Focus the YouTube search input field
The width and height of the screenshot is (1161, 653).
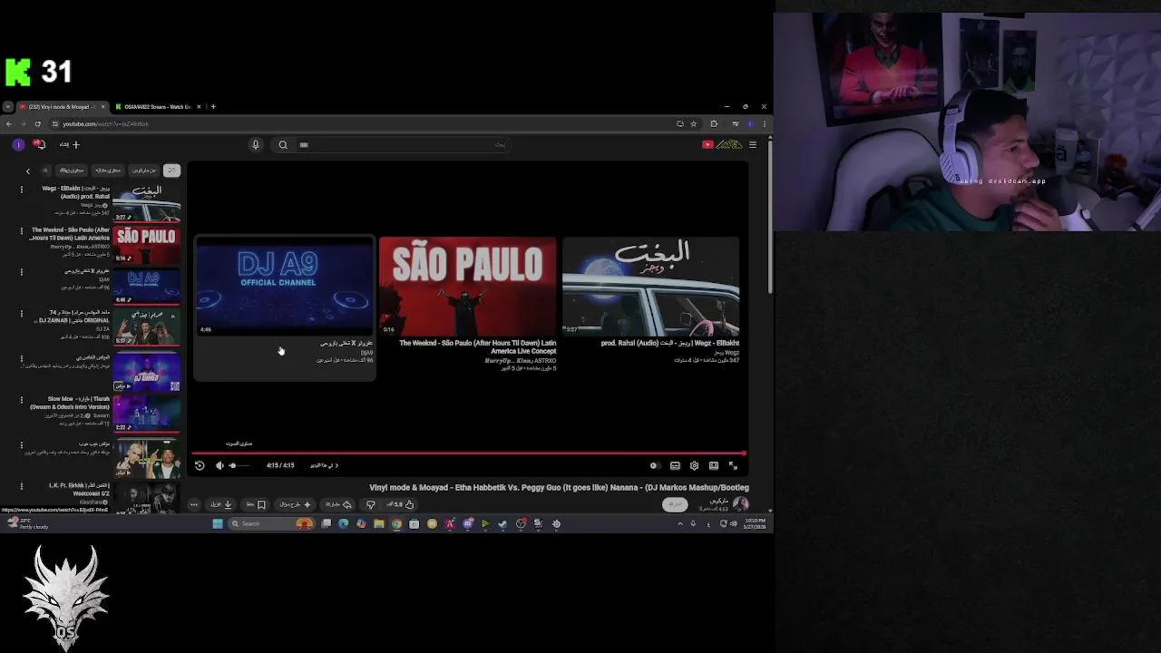(x=404, y=145)
